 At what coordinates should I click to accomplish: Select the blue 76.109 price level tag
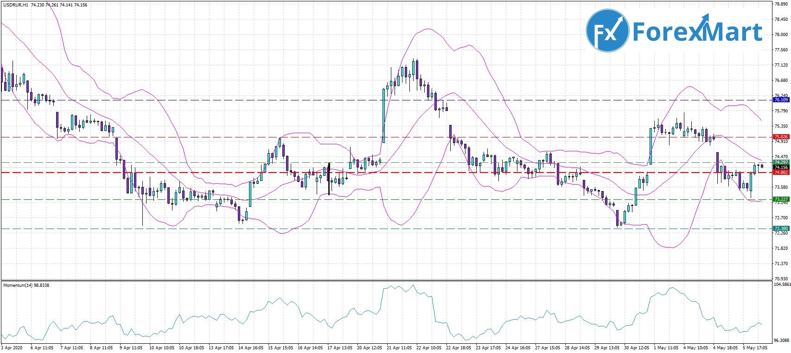tap(781, 100)
